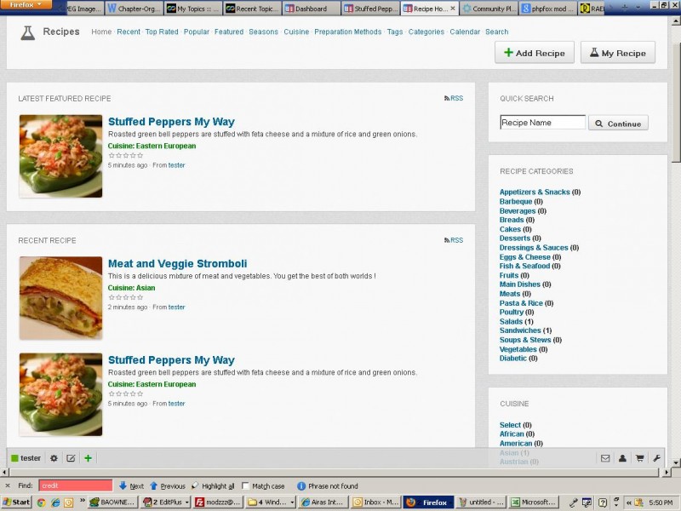This screenshot has height=511, width=681.
Task: Open the wrench tools icon
Action: pos(656,458)
